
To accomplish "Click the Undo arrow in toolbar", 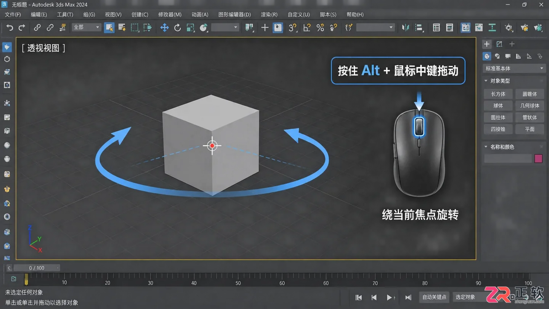I will (x=10, y=27).
